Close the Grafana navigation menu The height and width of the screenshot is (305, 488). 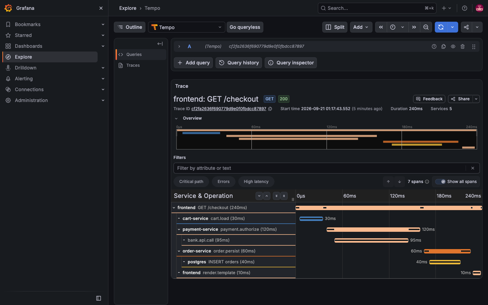(101, 8)
